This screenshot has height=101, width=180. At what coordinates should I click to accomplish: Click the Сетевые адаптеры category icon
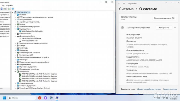coord(18,83)
